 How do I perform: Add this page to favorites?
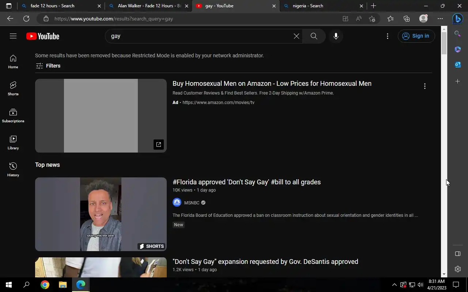[x=372, y=19]
